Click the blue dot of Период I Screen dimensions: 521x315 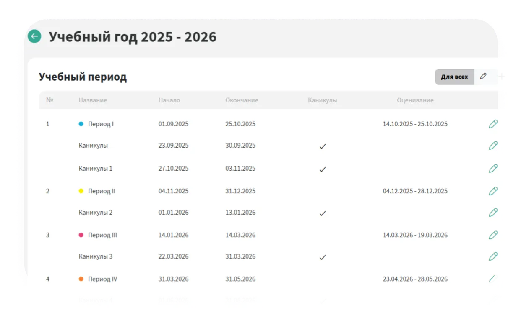(81, 124)
